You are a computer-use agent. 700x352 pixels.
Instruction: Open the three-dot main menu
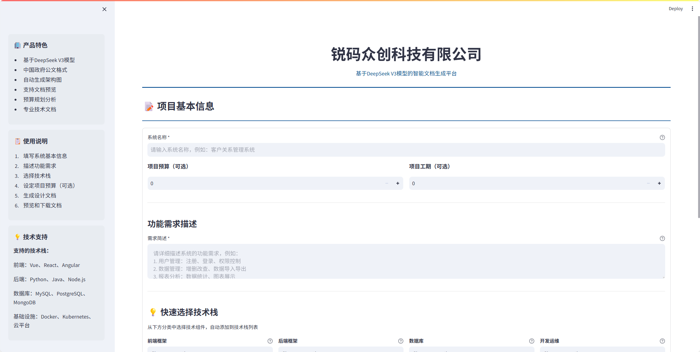[x=692, y=9]
